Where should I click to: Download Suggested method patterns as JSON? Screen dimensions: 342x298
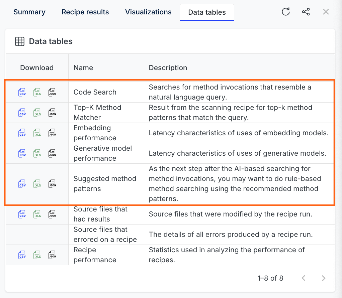coord(52,184)
